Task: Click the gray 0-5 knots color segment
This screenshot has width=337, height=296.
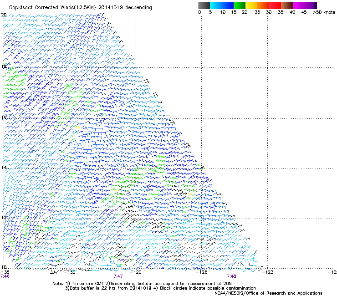Action: tap(204, 5)
